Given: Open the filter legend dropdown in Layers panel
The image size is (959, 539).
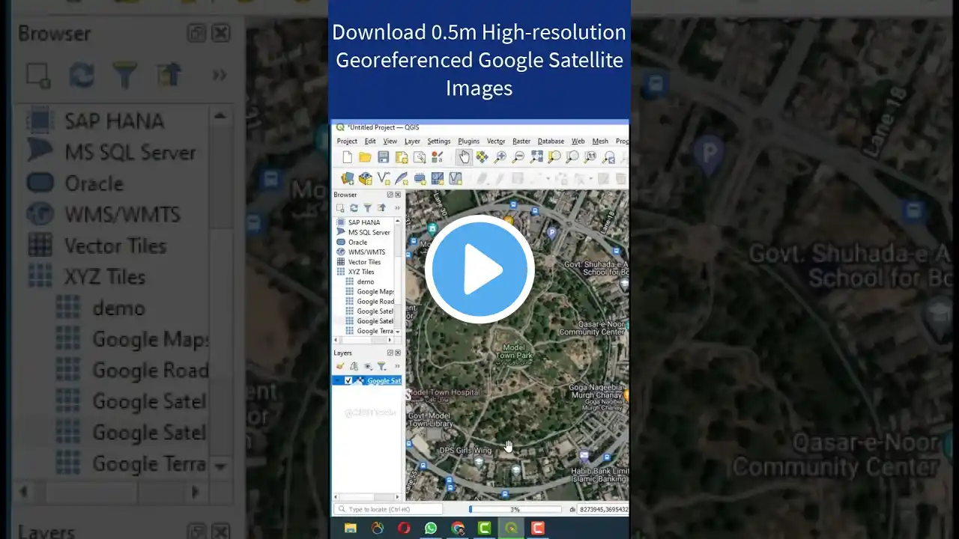Looking at the screenshot, I should pos(382,367).
